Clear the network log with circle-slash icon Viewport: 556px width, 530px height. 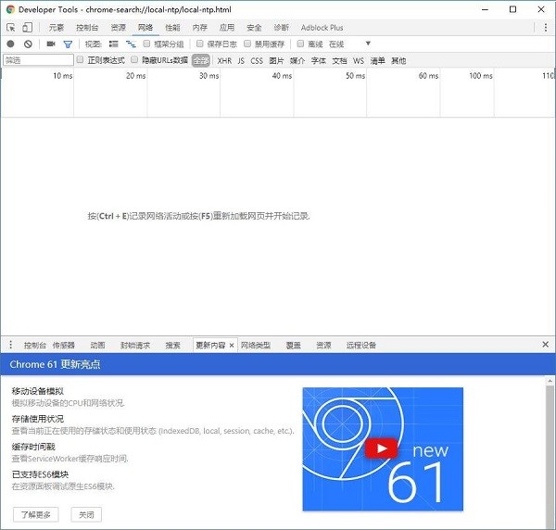(28, 44)
